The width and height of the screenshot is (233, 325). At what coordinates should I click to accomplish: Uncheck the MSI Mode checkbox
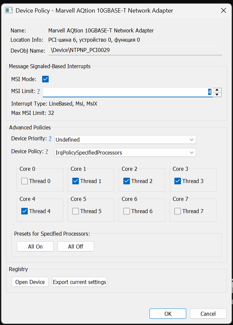point(45,79)
